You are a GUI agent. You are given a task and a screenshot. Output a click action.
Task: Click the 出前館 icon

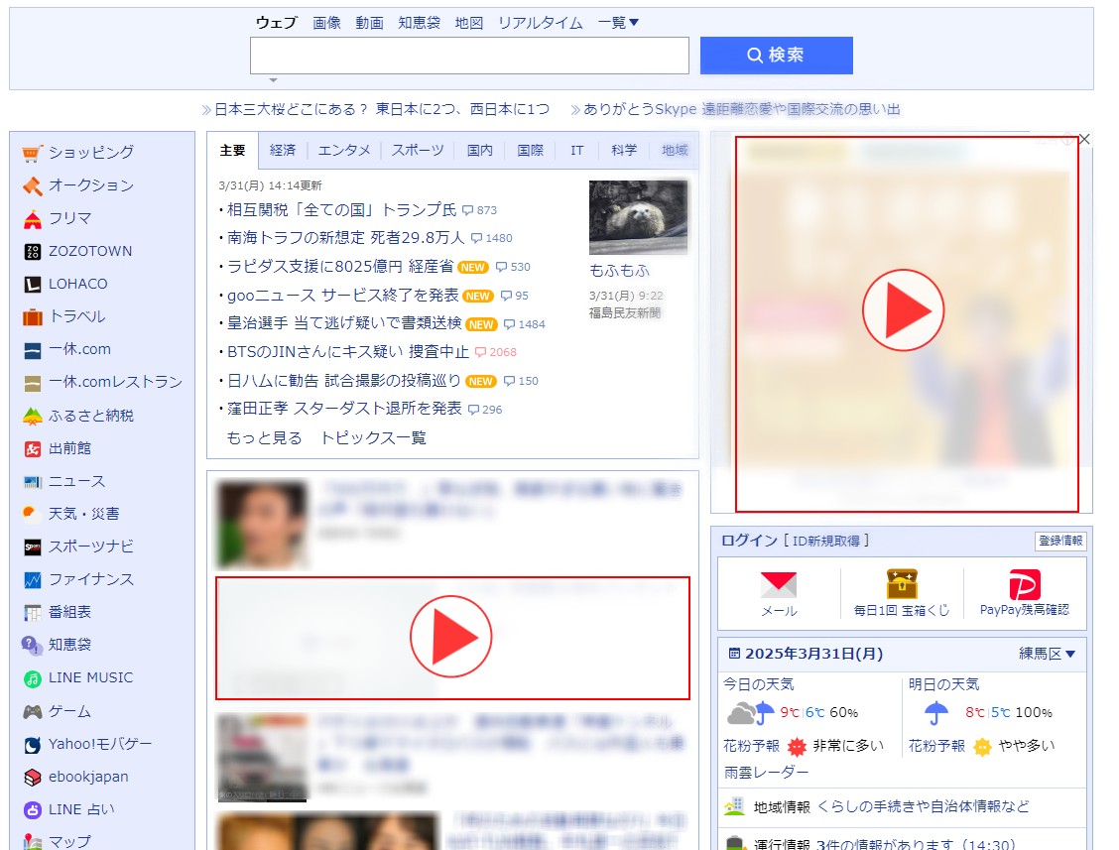pyautogui.click(x=32, y=448)
